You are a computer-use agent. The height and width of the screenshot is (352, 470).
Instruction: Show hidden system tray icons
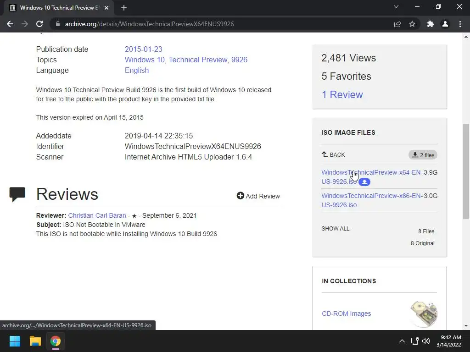click(x=402, y=341)
